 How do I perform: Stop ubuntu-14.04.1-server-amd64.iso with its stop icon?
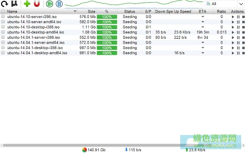pyautogui.click(x=243, y=43)
